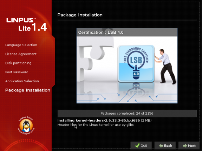Viewport: 202px width, 151px height.
Task: Select Package Installation step in sidebar
Action: pyautogui.click(x=28, y=90)
